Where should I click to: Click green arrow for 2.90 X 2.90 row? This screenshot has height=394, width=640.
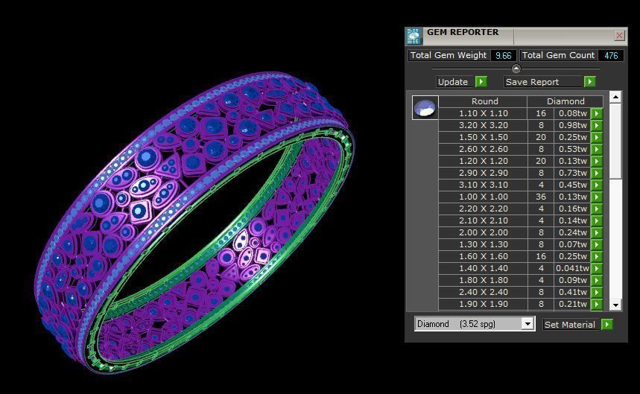597,173
